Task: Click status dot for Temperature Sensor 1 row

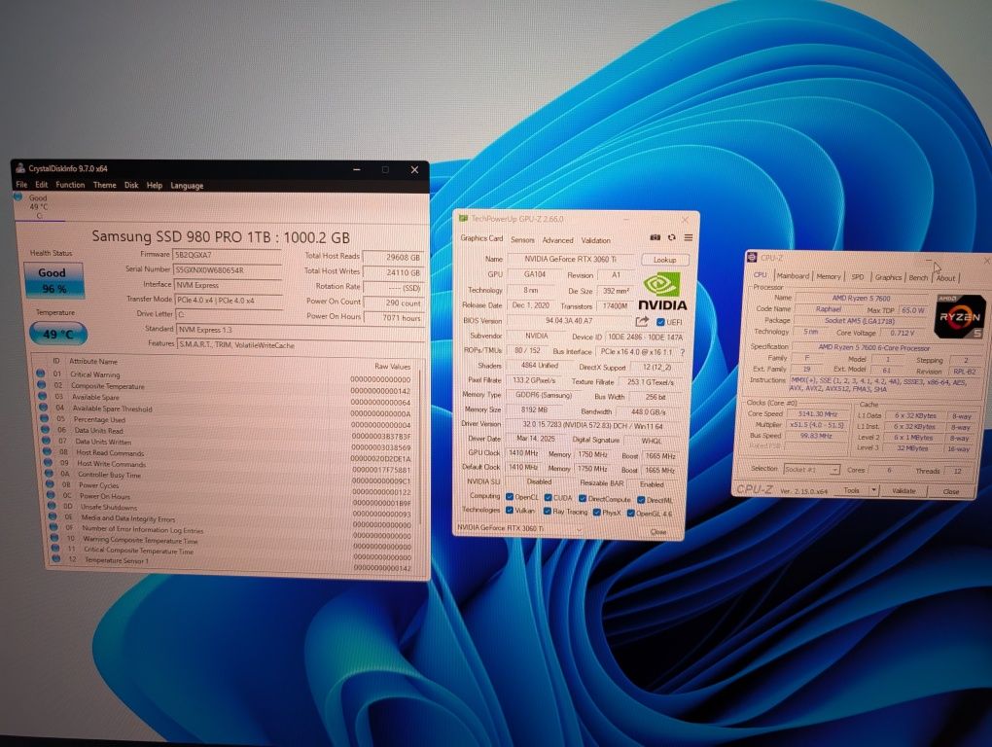Action: (x=55, y=559)
